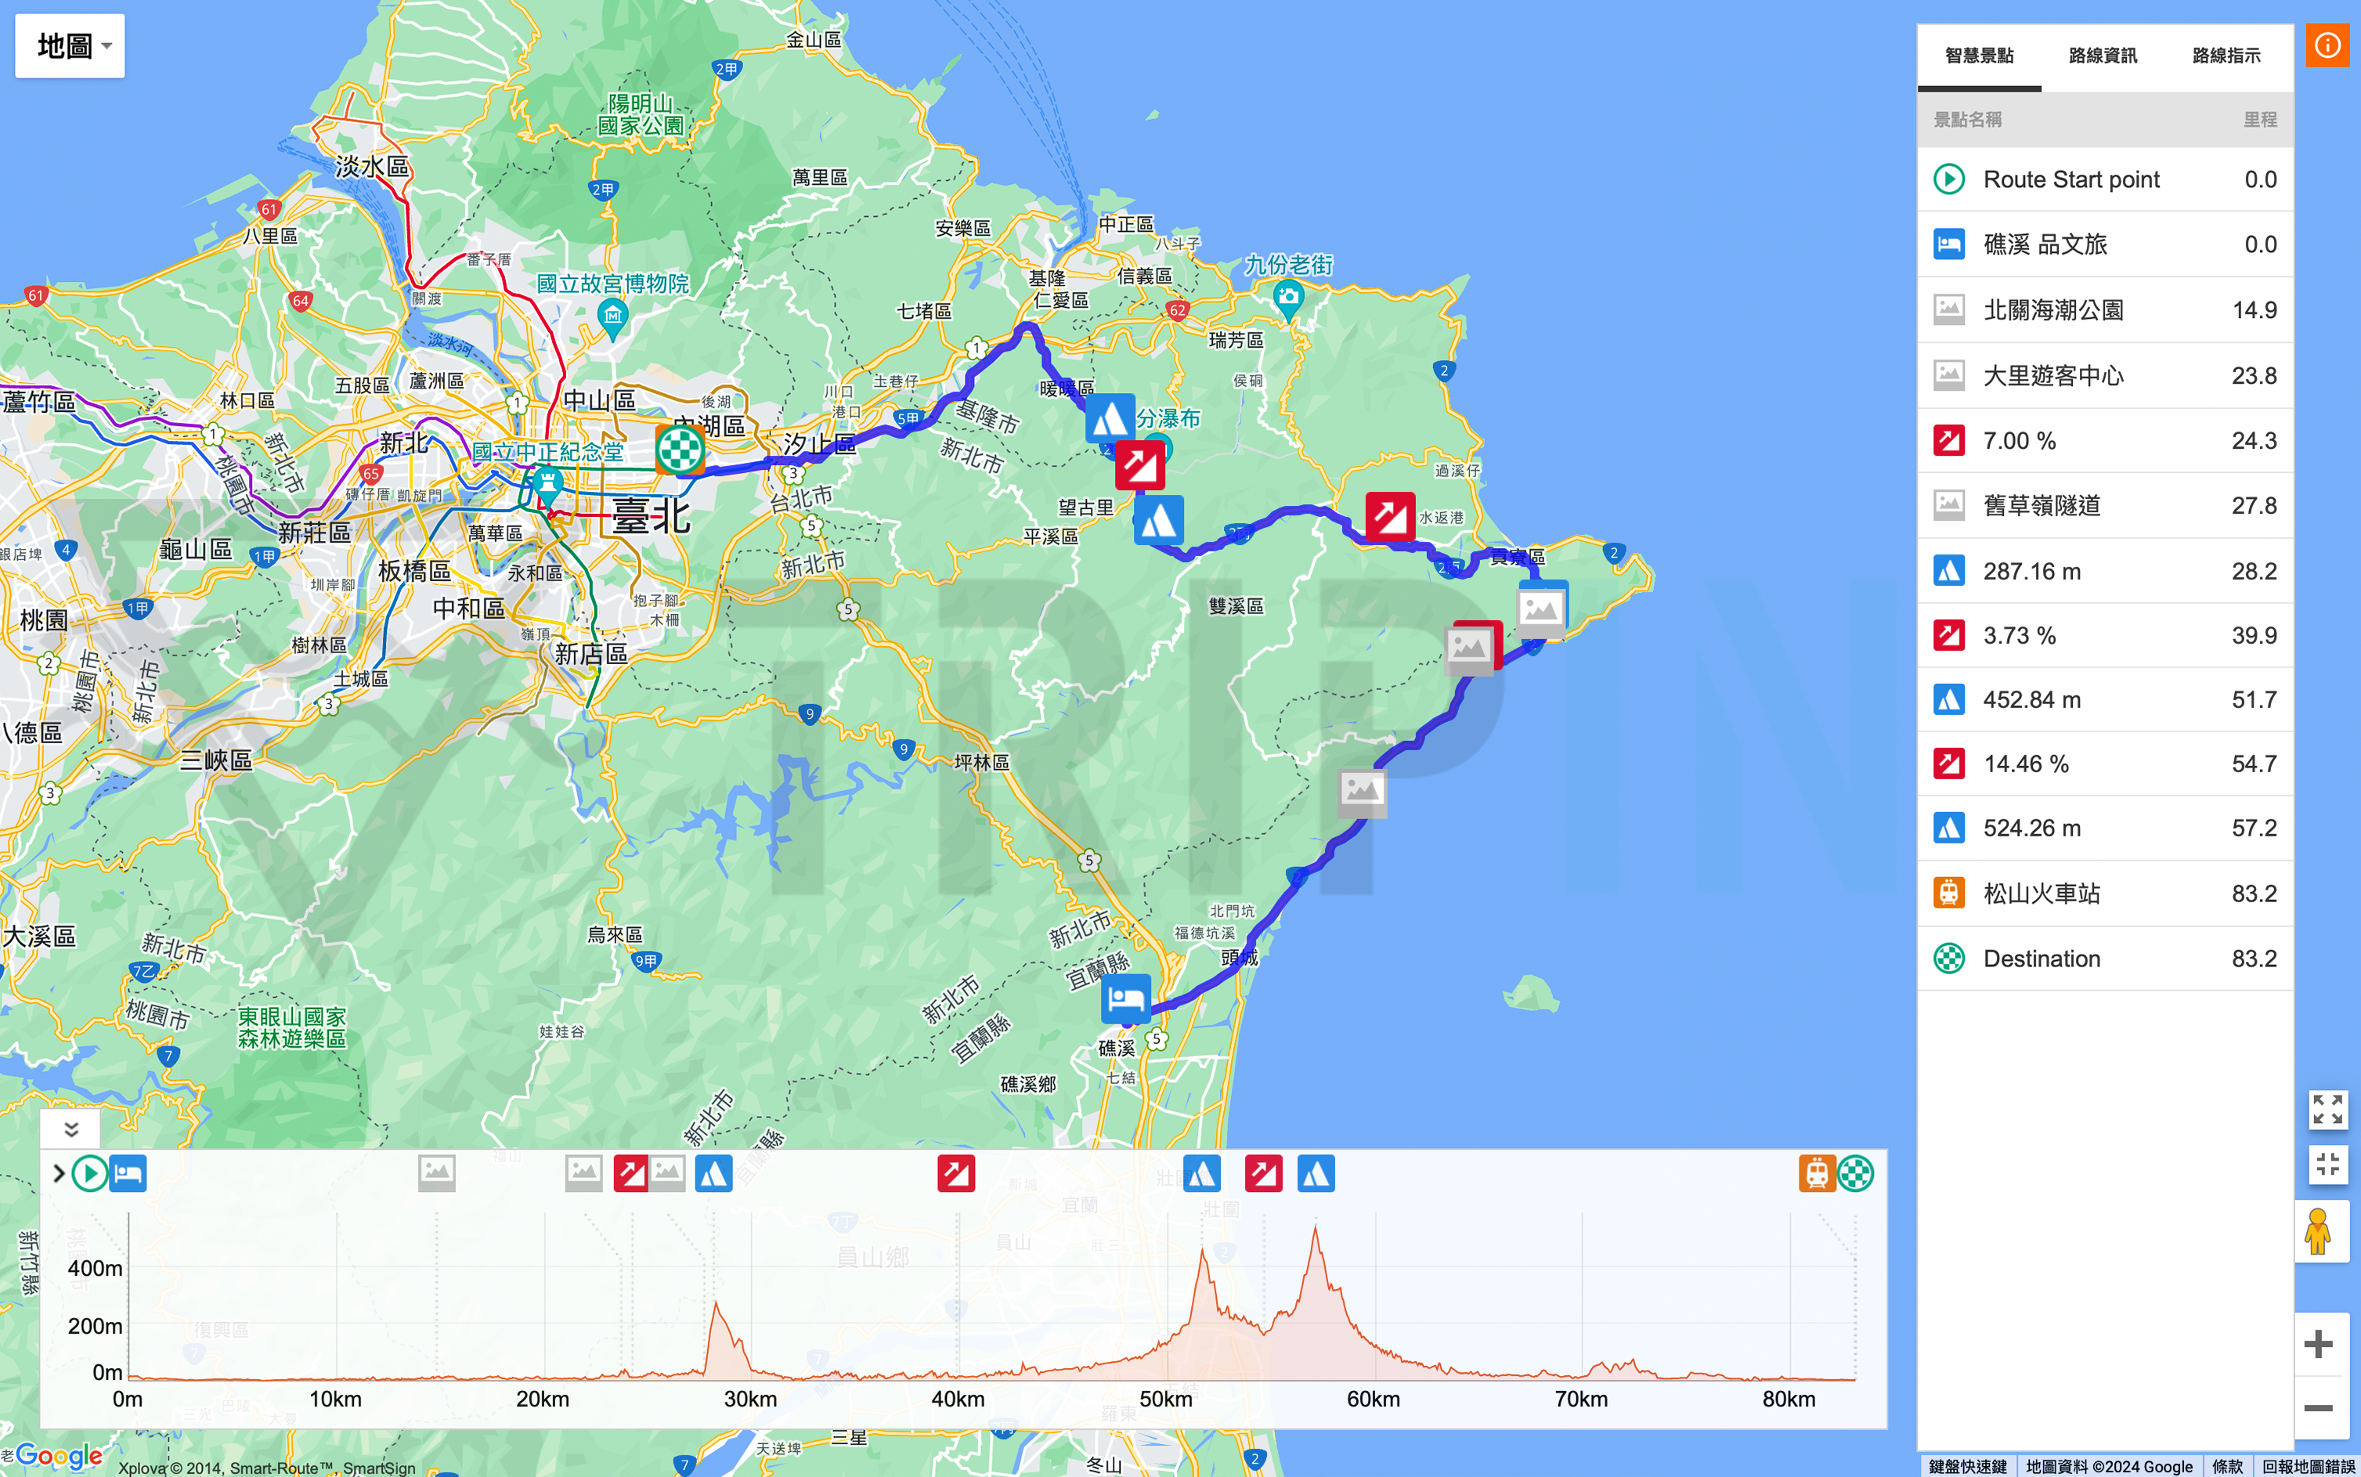Click the checkered flag icon beside Destination
Viewport: 2361px width, 1477px height.
click(x=1949, y=959)
